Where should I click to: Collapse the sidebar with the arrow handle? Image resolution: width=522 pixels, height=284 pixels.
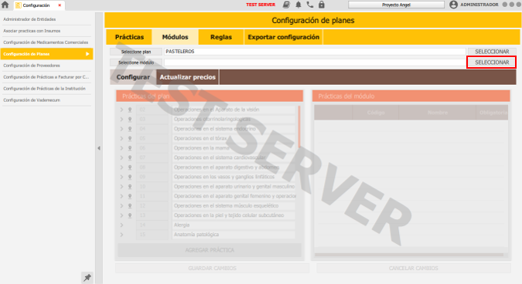[99, 148]
